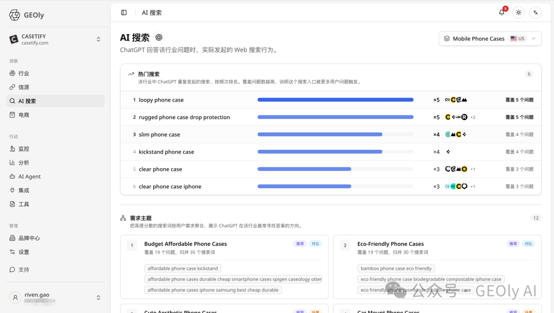Click the spigen caseology otter search chip

[233, 279]
